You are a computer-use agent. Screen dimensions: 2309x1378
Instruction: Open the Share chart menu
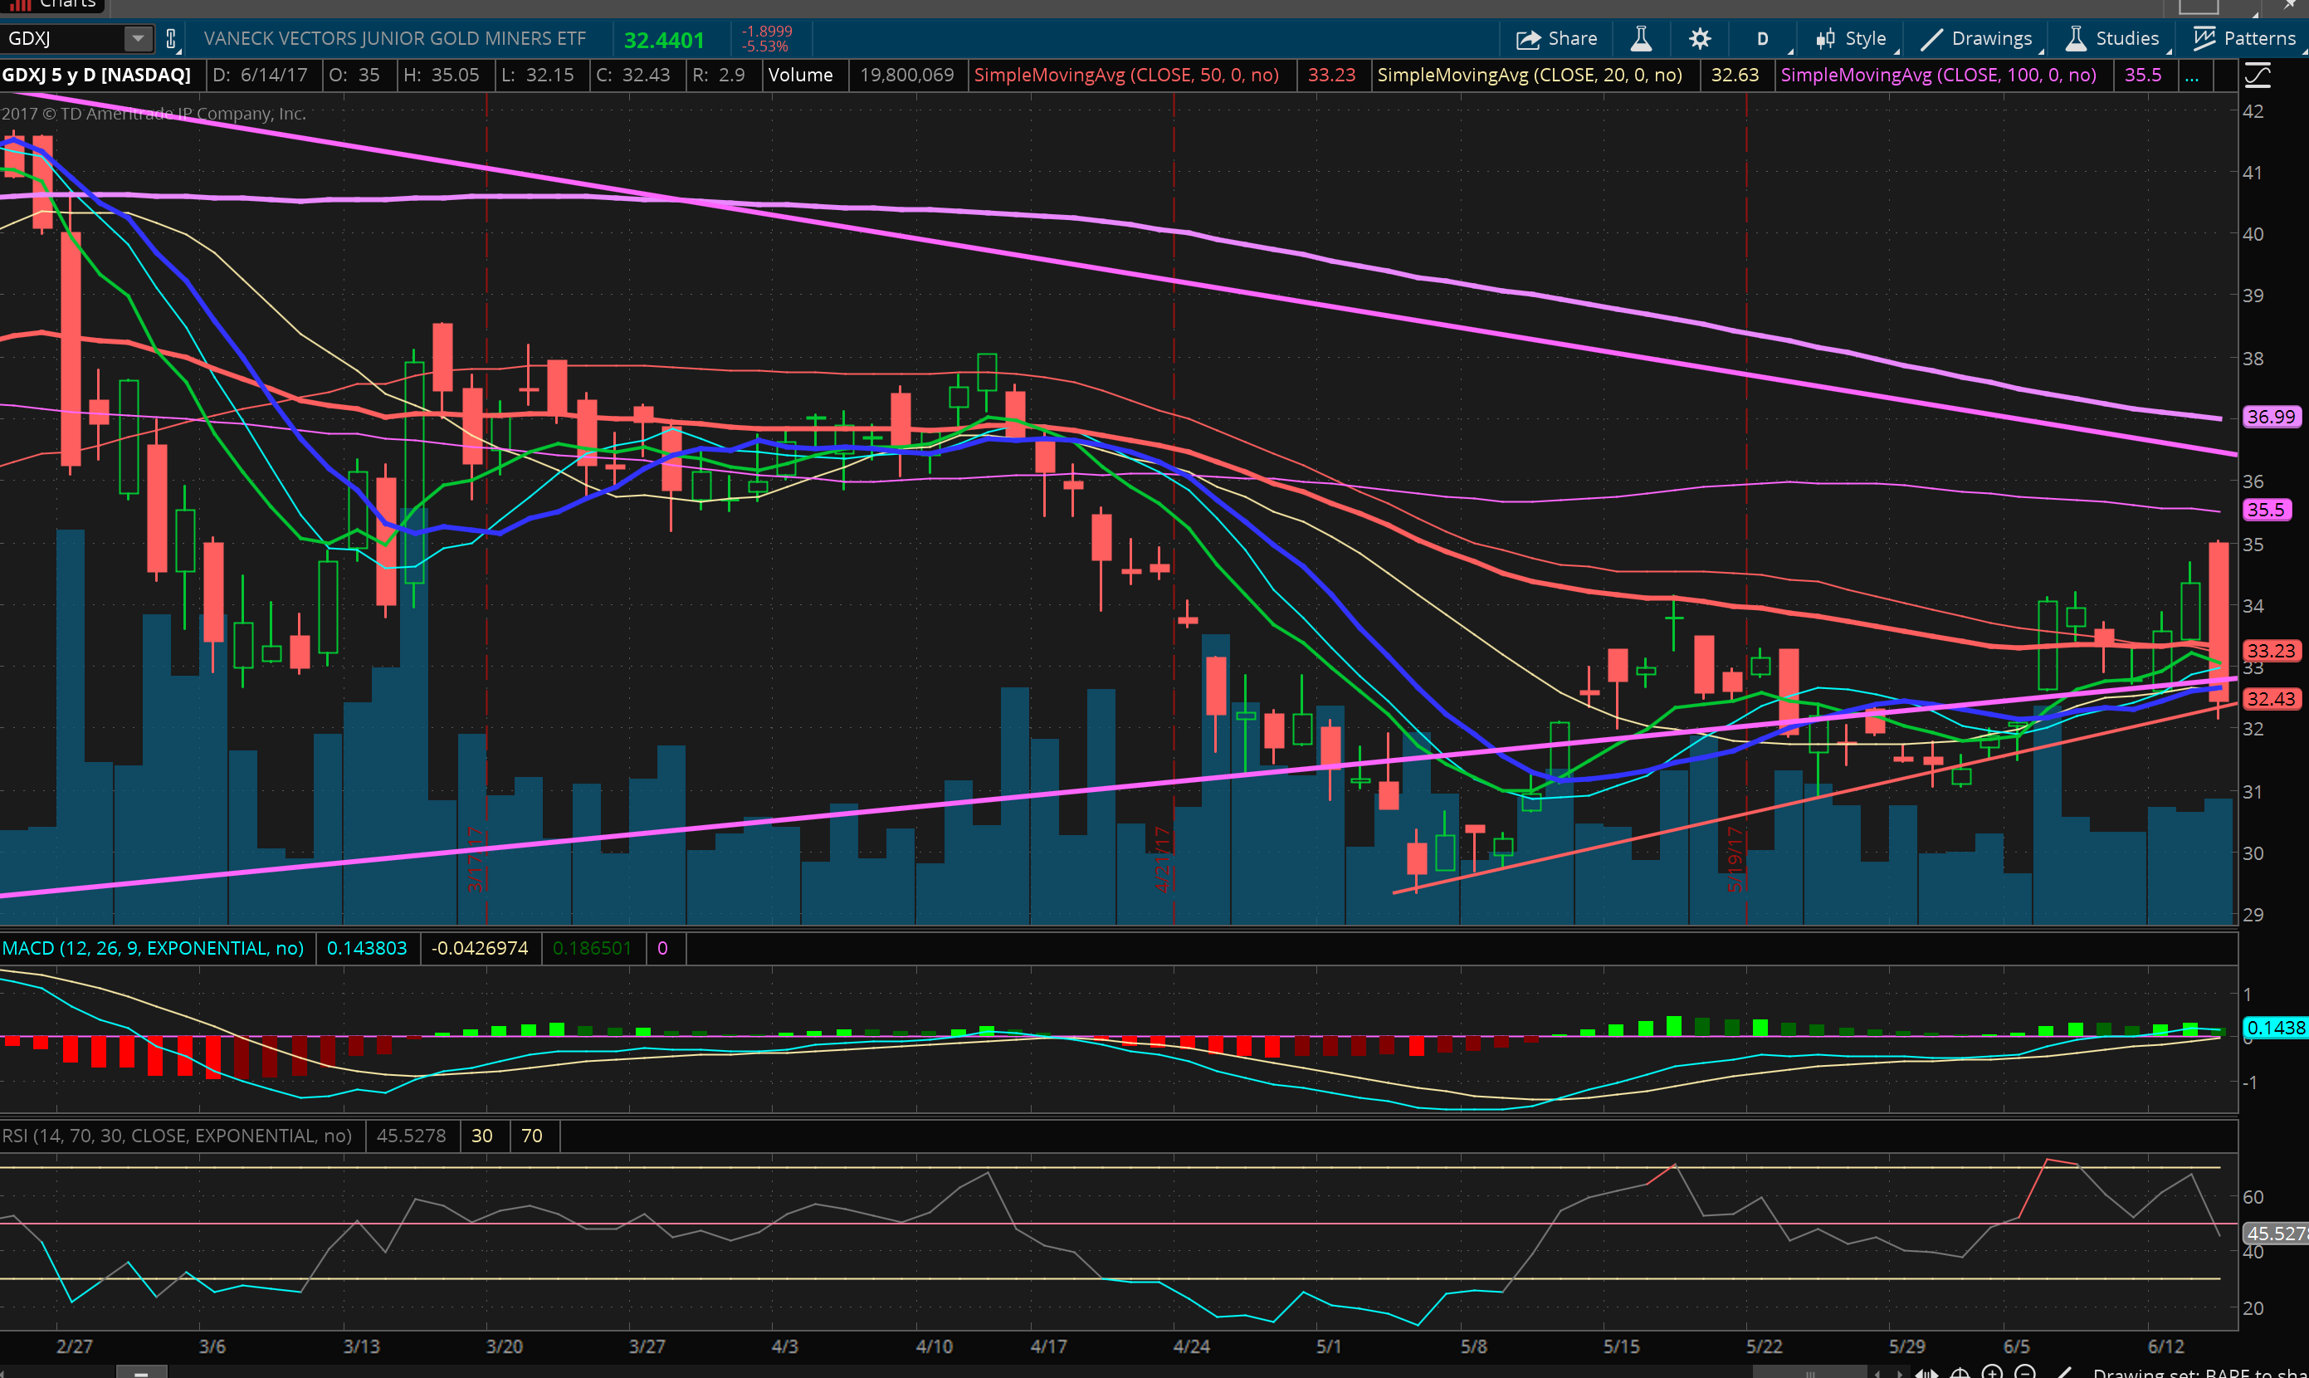tap(1557, 39)
